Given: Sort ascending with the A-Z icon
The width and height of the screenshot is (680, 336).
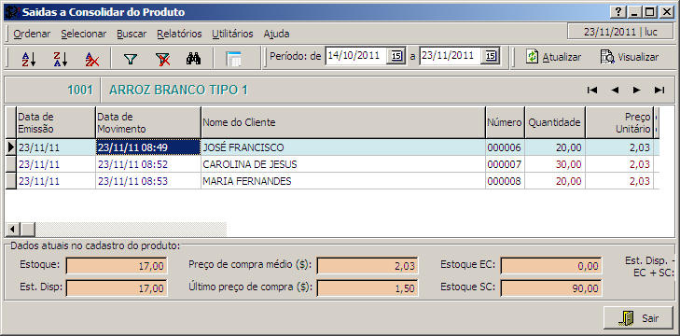Looking at the screenshot, I should (x=29, y=58).
